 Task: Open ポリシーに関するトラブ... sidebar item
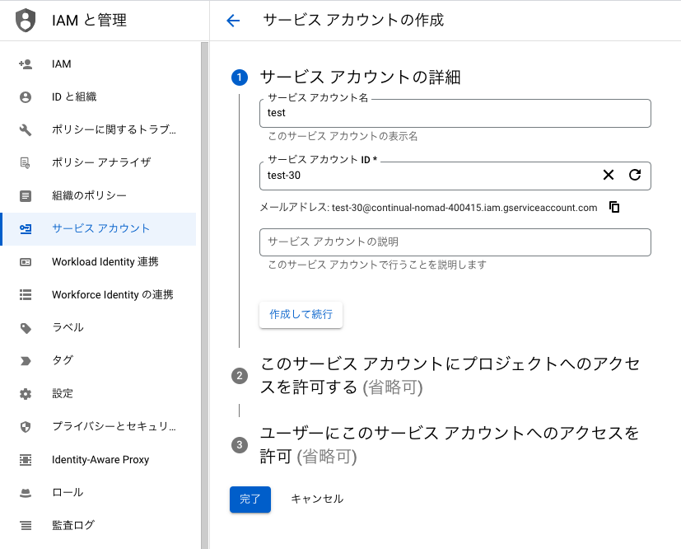point(98,129)
